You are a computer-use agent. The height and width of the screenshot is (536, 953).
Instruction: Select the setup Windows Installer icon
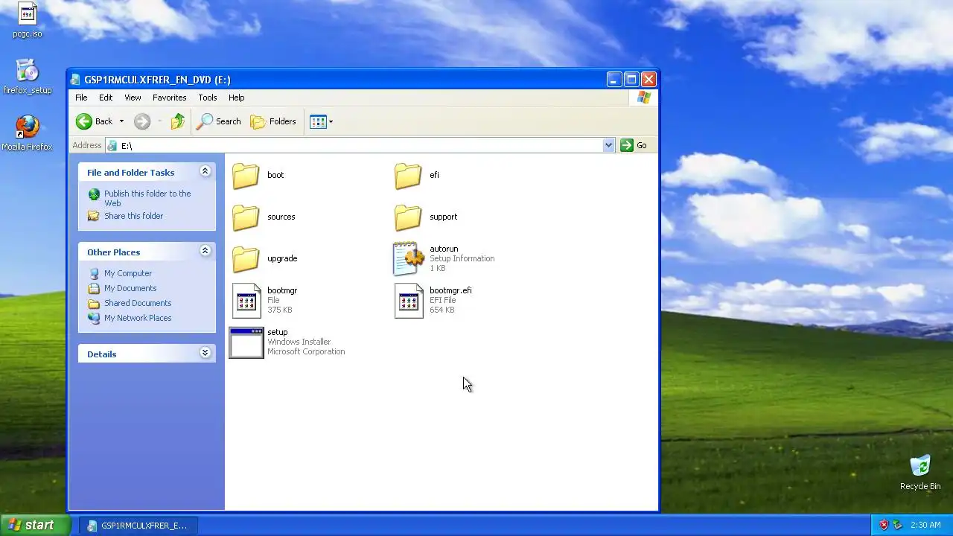pyautogui.click(x=246, y=342)
